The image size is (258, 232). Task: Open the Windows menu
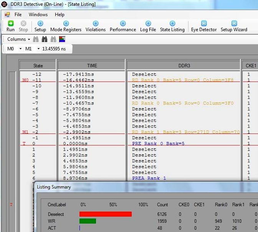(38, 15)
